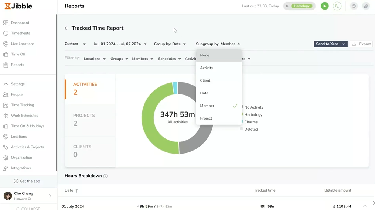Go to Live Locations
The image size is (375, 210).
coord(23,44)
